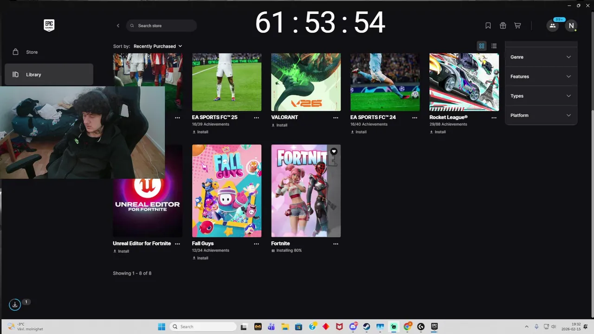Go to Store in sidebar
The height and width of the screenshot is (334, 594).
49,52
